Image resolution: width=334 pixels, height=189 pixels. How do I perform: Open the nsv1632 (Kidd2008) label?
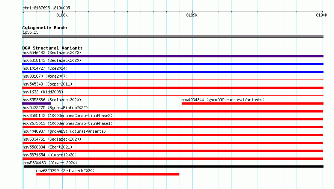pyautogui.click(x=43, y=92)
